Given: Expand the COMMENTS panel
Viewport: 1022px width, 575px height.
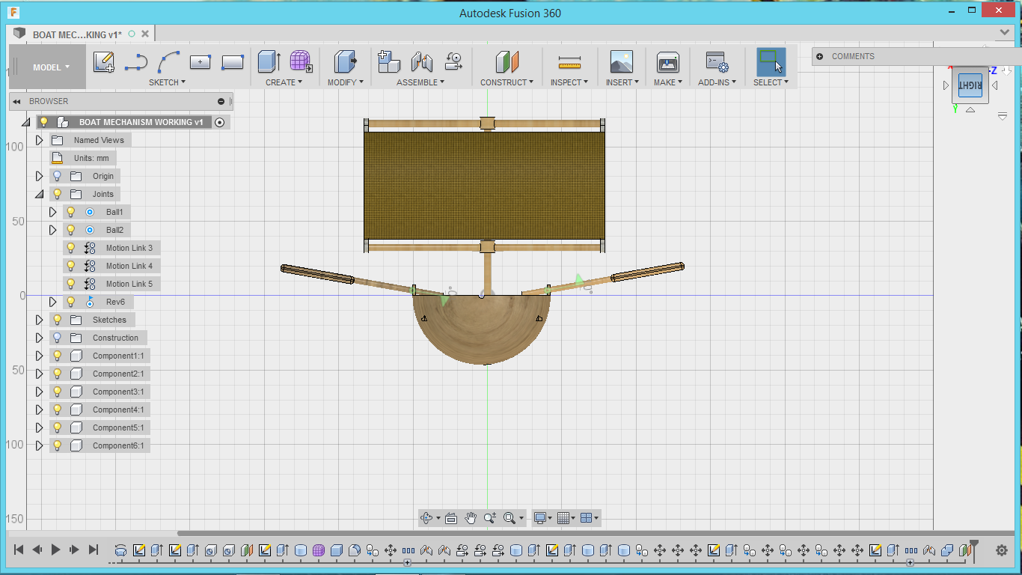Looking at the screenshot, I should 820,56.
